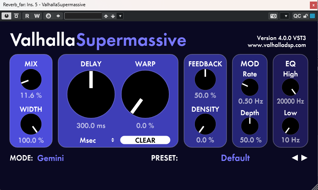Open the preset management dropdown arrow
This screenshot has width=318, height=190.
click(120, 16)
